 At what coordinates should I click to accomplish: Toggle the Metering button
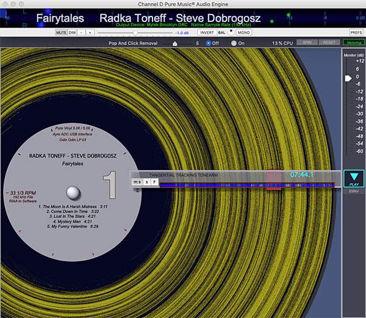click(x=354, y=43)
